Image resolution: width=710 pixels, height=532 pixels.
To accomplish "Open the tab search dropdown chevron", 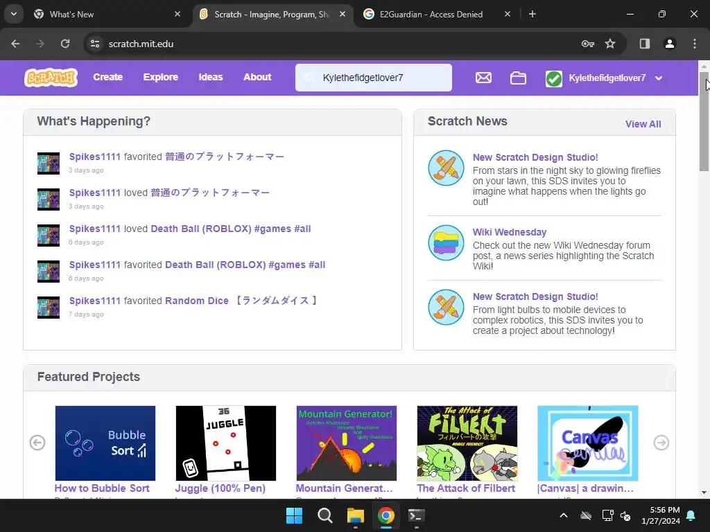I will point(14,14).
